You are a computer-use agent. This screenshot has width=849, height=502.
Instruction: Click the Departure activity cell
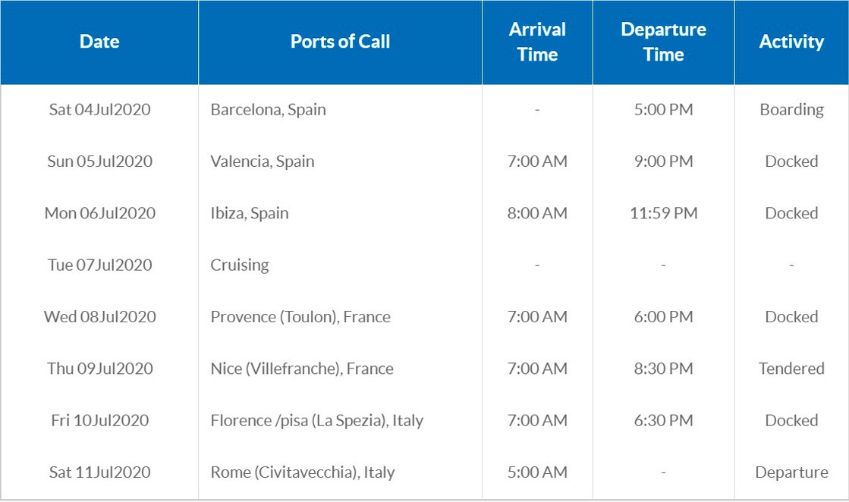tap(791, 473)
